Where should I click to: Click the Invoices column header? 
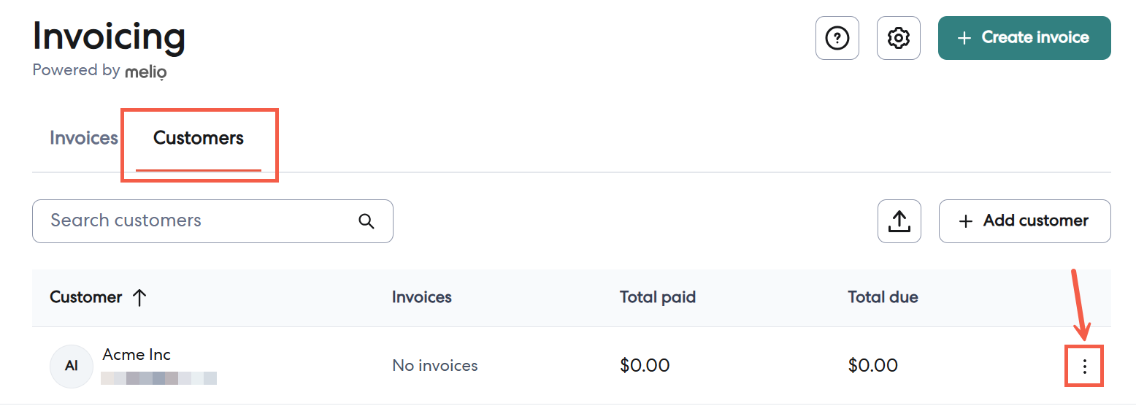pos(422,298)
